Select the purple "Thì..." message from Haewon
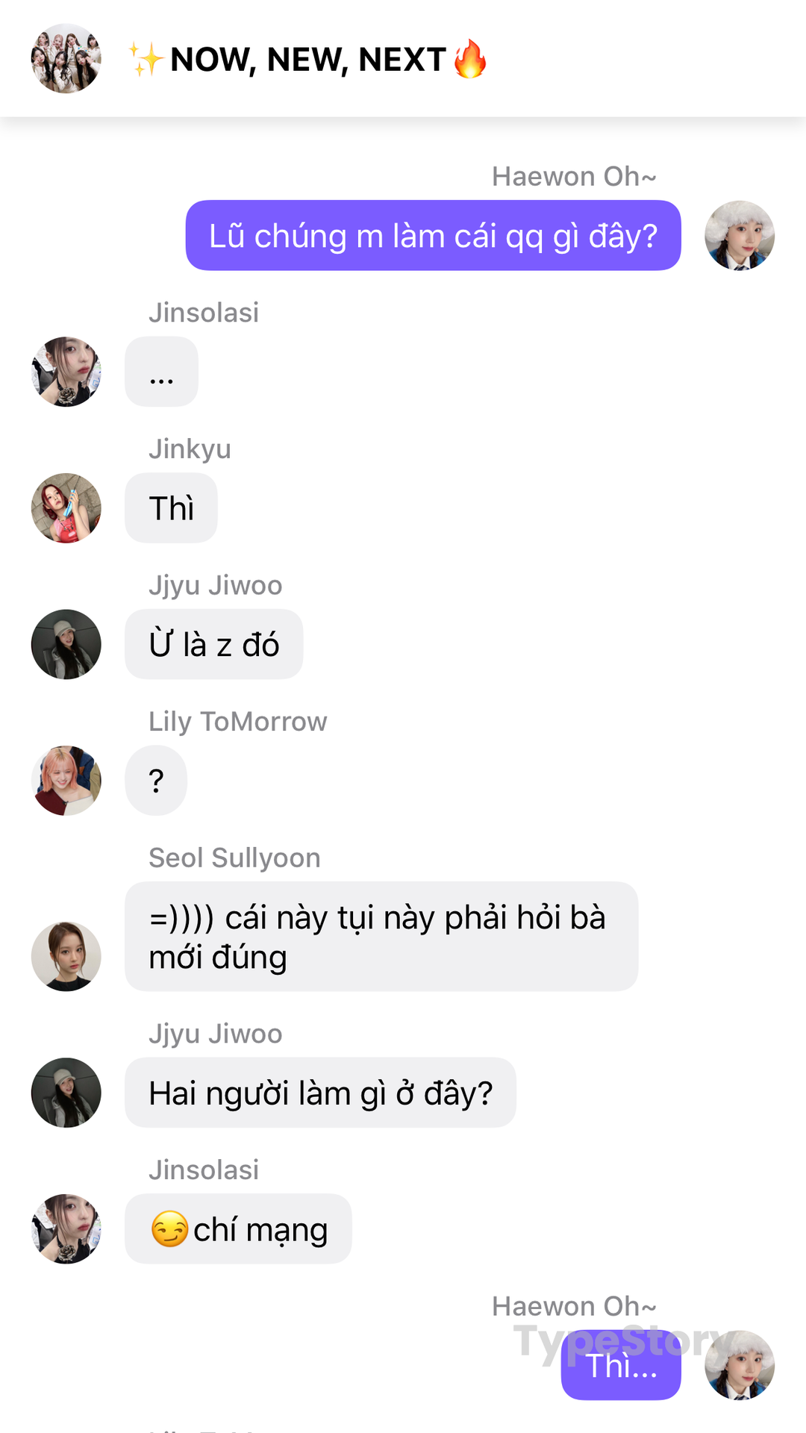The image size is (806, 1433). click(621, 1365)
